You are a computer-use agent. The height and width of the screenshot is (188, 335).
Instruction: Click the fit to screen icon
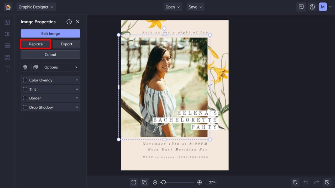(134, 182)
